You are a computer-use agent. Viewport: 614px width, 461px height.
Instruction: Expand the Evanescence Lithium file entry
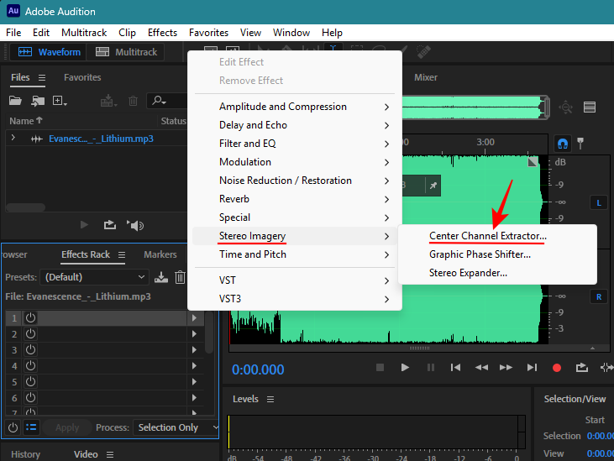[x=13, y=139]
